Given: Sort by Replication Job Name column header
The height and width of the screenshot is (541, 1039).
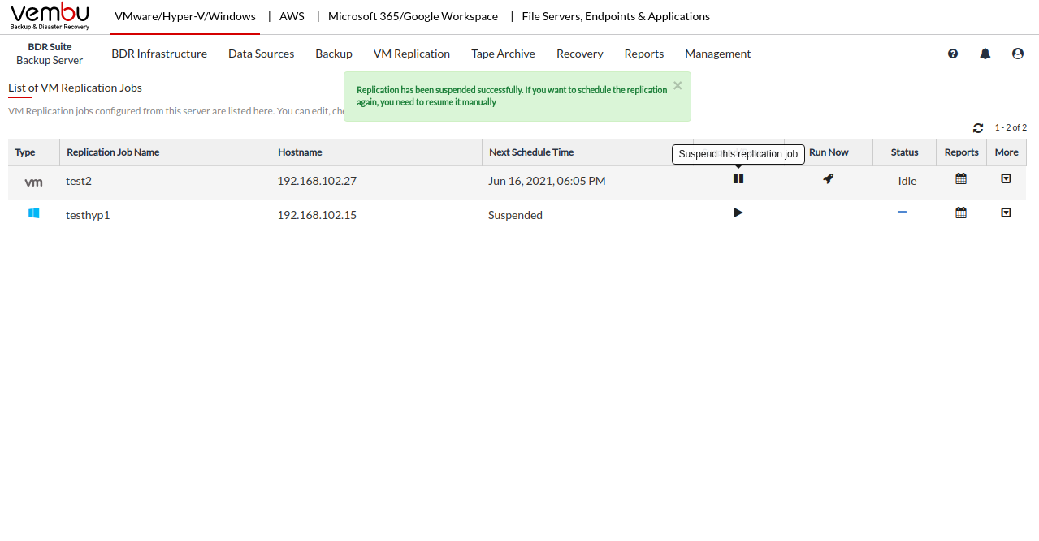Looking at the screenshot, I should [113, 152].
